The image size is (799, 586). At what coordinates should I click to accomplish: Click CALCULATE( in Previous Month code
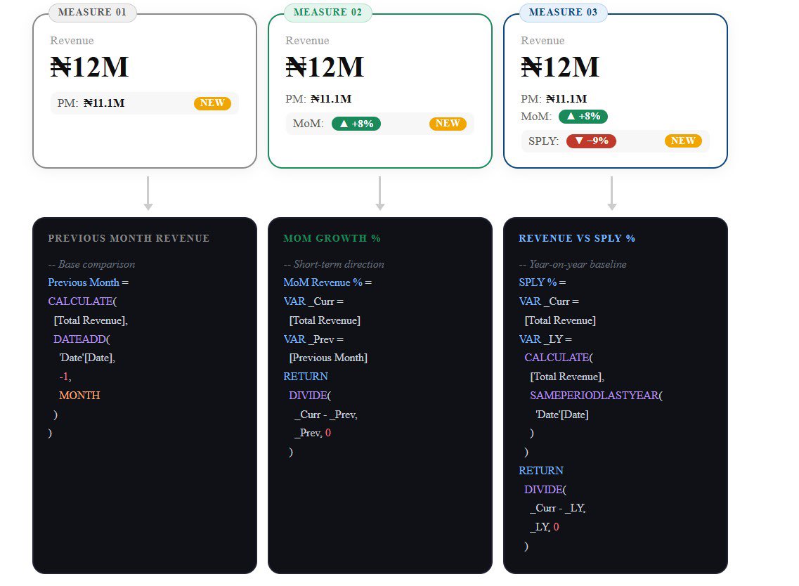pos(82,301)
